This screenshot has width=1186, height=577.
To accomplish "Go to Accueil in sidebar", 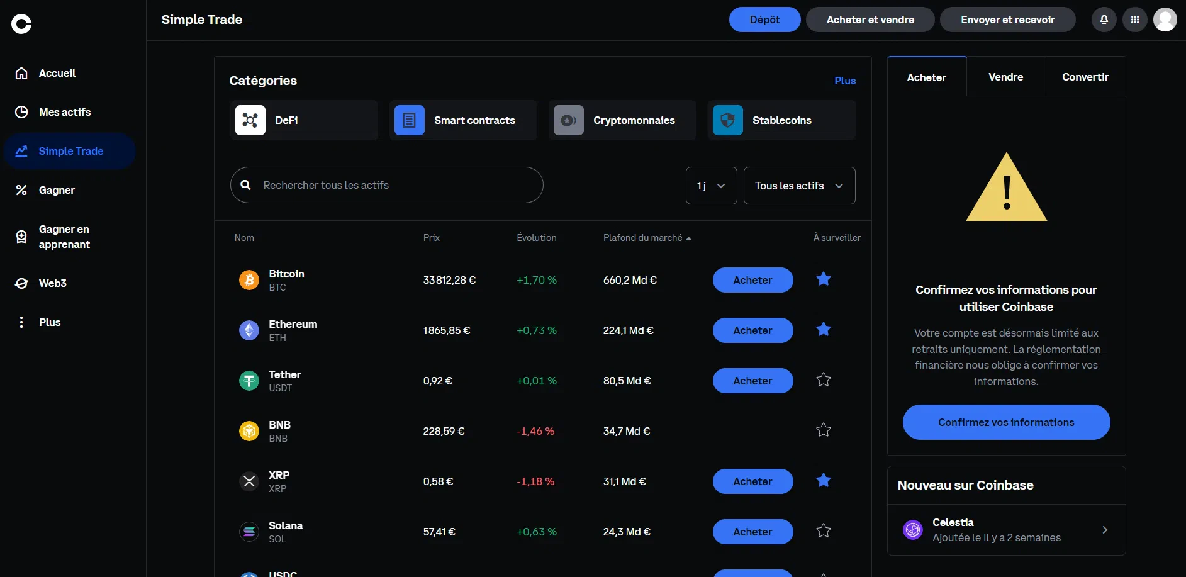I will [69, 73].
